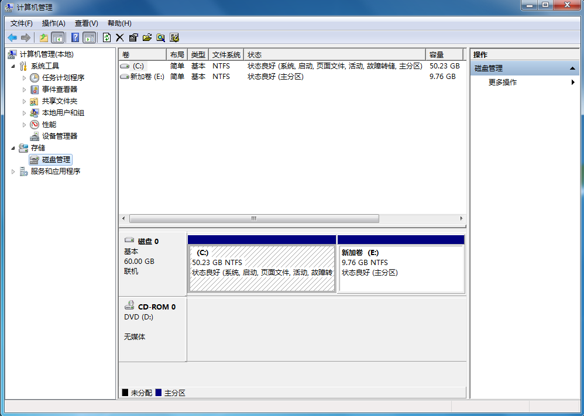Screen dimensions: 584x416
Task: Select the 新加卷 (E:) partition block
Action: tap(401, 268)
